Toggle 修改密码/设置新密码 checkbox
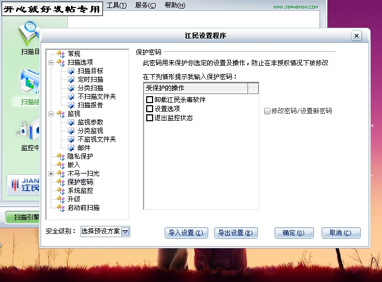The width and height of the screenshot is (382, 282). 267,111
